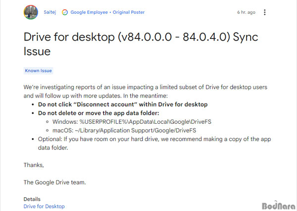Click the 'Optional: If you have room' bullet
This screenshot has width=297, height=211.
tap(154, 143)
